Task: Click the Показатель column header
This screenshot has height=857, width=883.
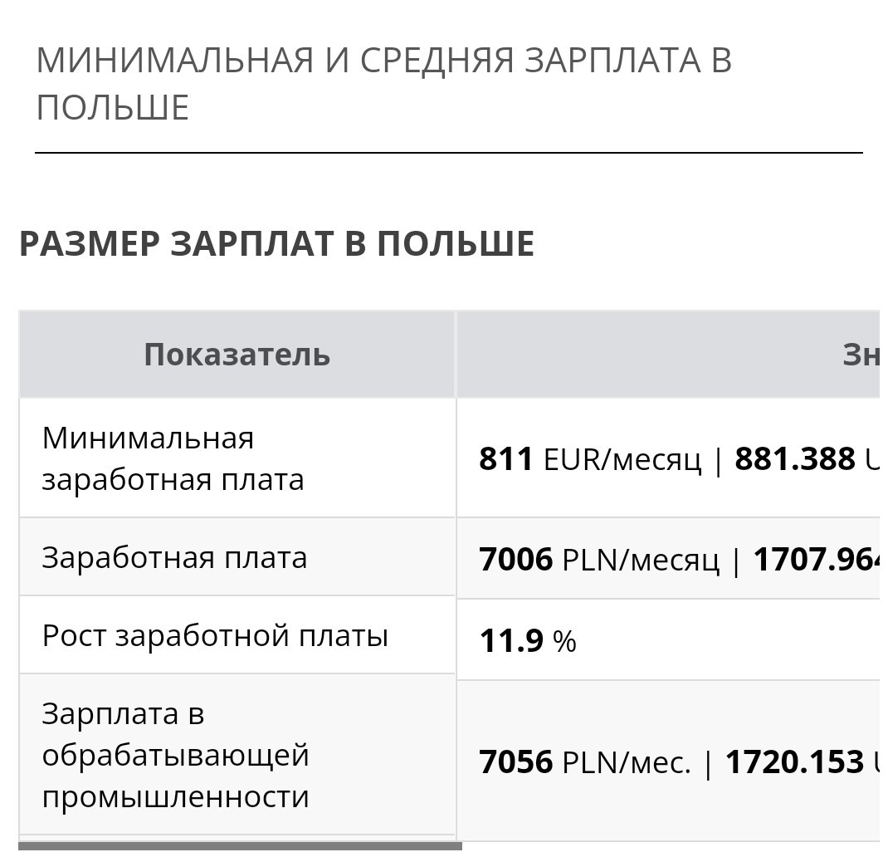Action: click(237, 355)
